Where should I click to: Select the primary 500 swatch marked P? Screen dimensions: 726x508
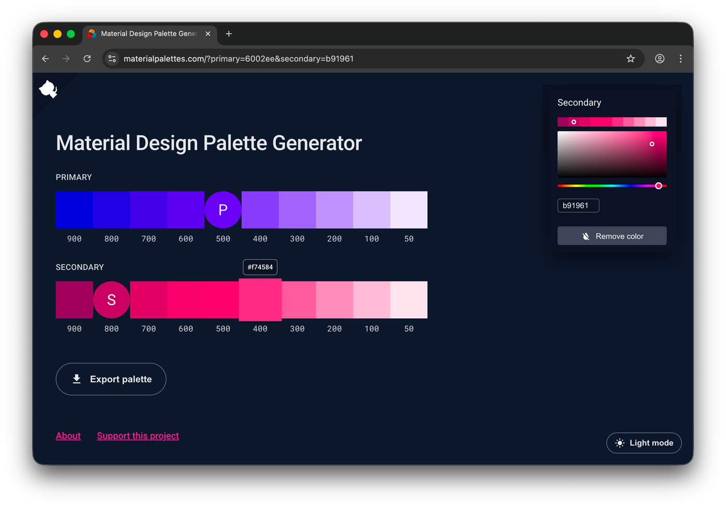(x=223, y=210)
